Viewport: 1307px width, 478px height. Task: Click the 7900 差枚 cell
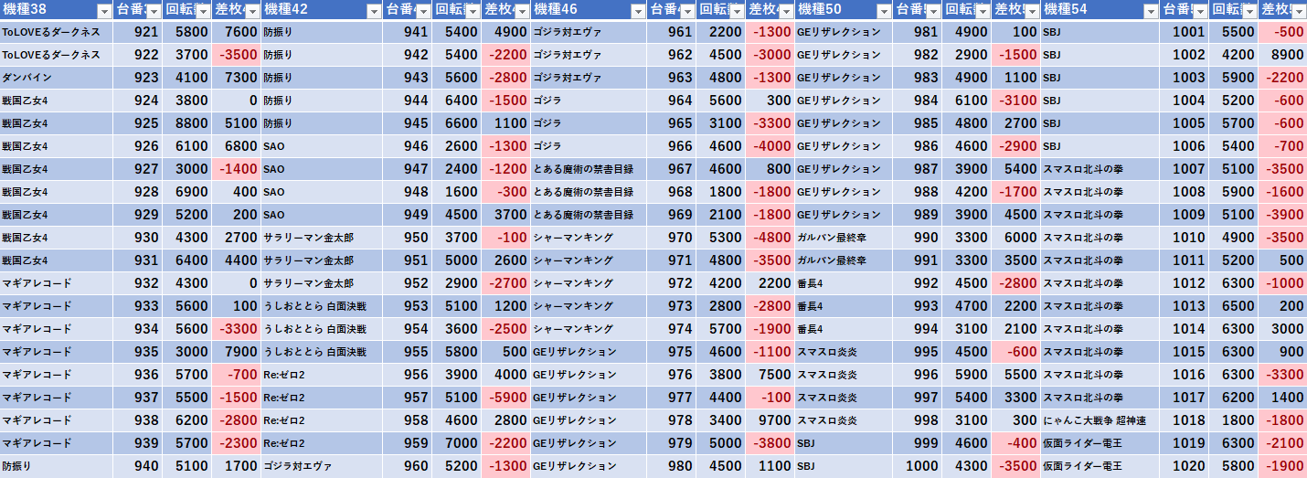pyautogui.click(x=236, y=352)
